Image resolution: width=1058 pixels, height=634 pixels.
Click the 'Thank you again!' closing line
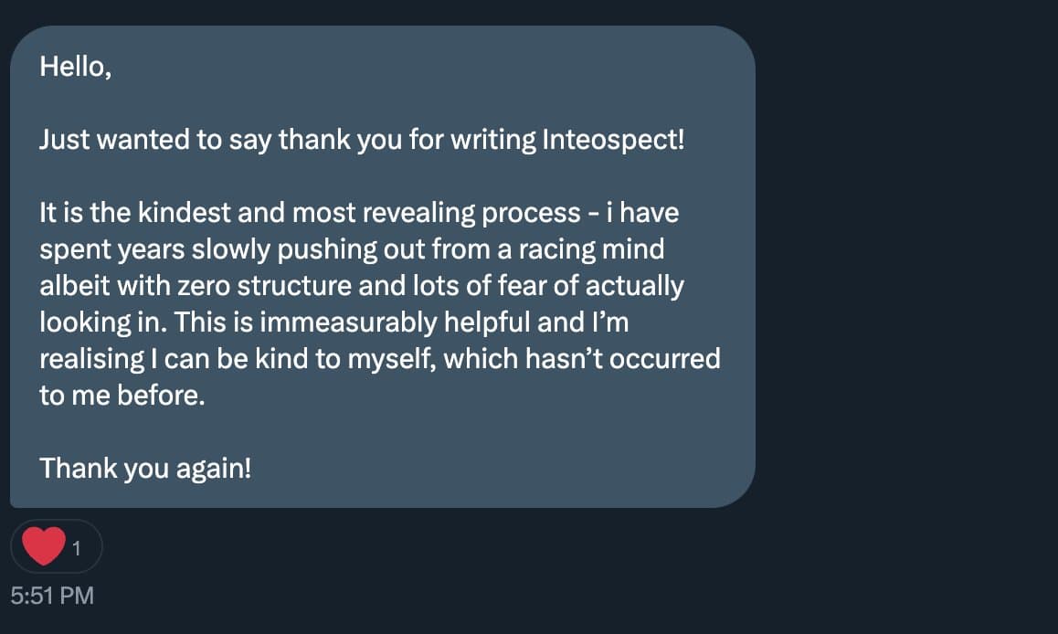coord(144,468)
